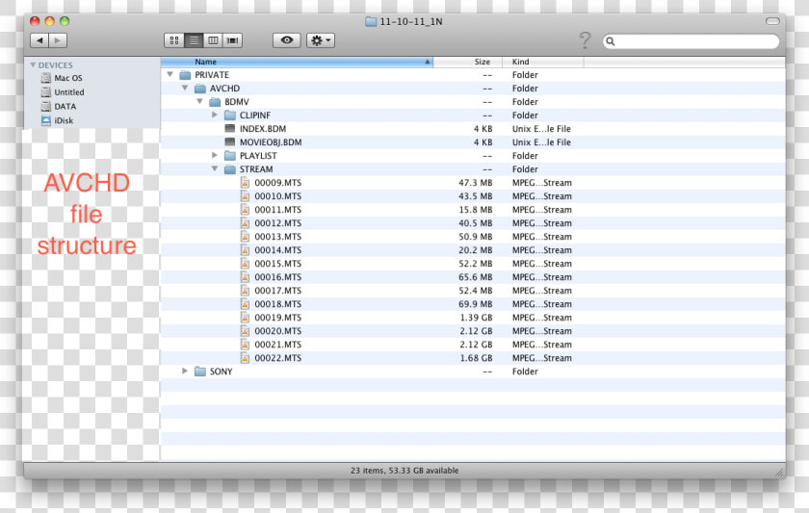Expand the SONY folder
The height and width of the screenshot is (513, 809).
(x=185, y=372)
